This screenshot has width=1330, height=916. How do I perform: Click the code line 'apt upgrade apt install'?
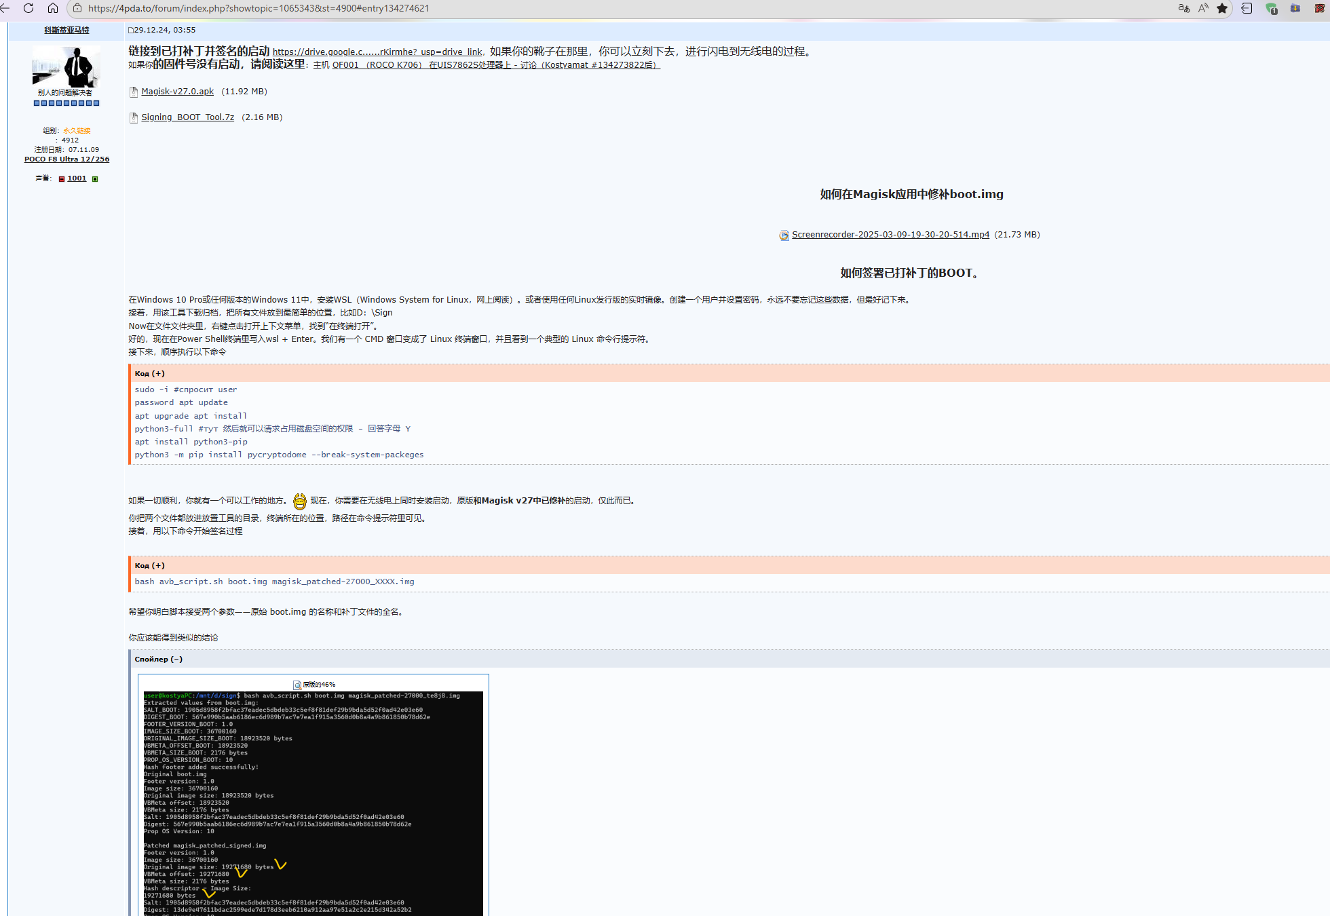click(x=191, y=416)
